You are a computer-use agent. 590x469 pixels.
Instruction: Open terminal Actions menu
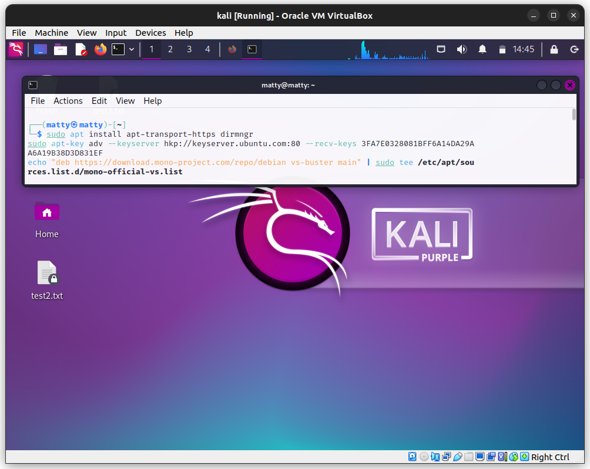(68, 101)
